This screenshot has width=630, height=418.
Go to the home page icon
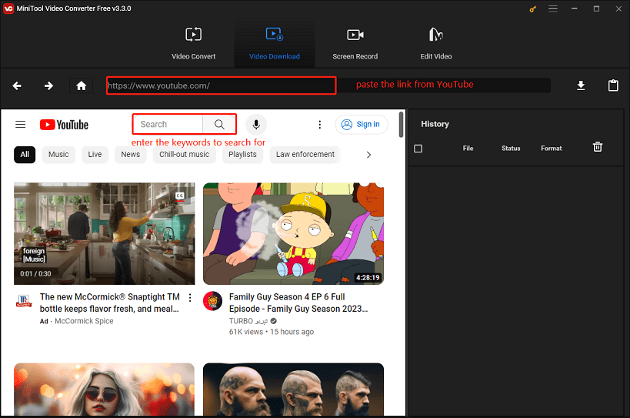coord(82,85)
